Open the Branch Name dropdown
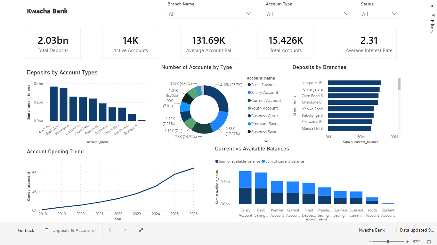Viewport: 437px width, 245px height. (x=210, y=14)
